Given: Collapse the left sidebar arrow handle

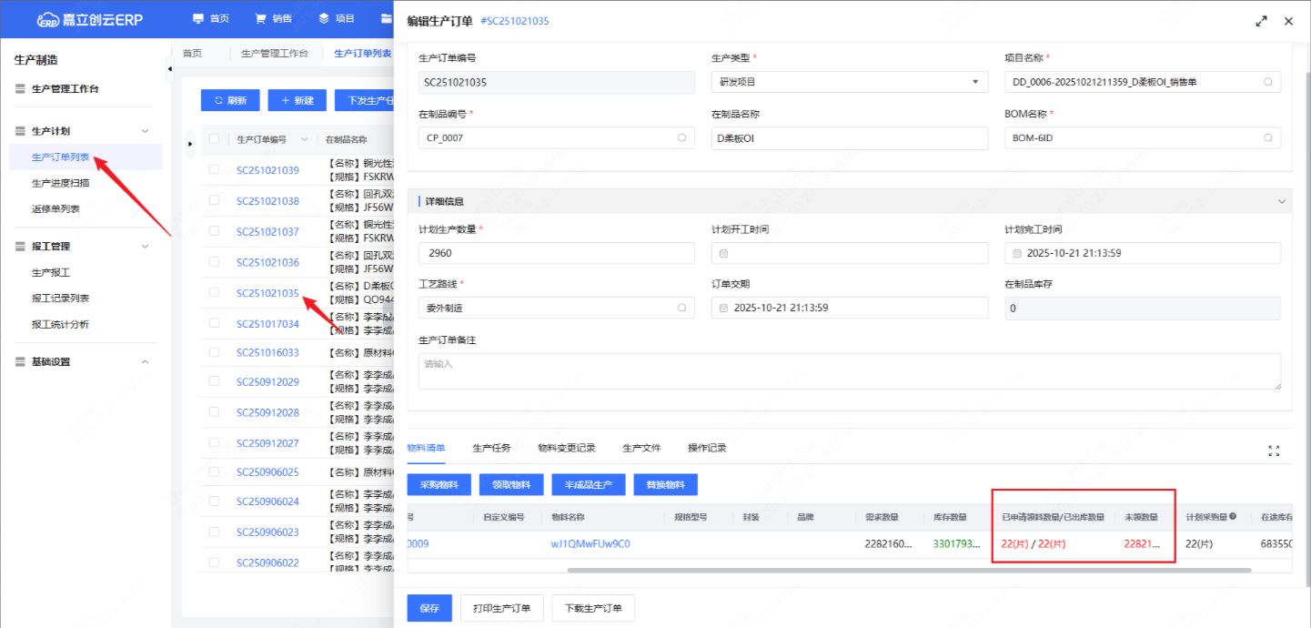Looking at the screenshot, I should pyautogui.click(x=168, y=69).
